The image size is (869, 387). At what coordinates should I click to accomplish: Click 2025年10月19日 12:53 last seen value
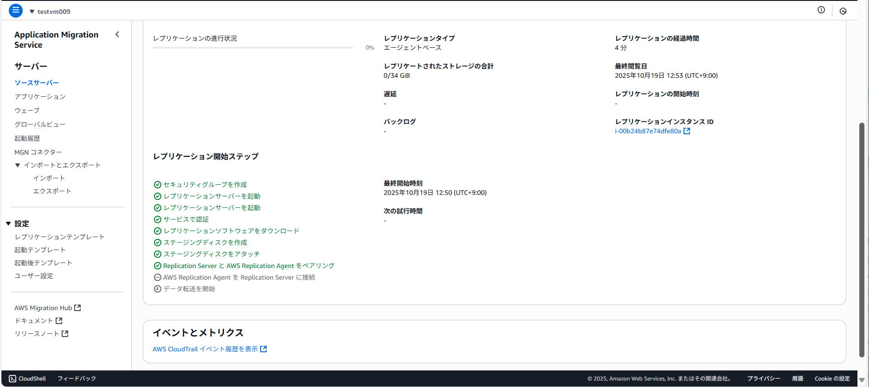[x=666, y=75]
